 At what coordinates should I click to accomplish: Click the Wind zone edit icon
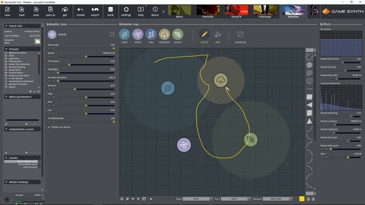[x=112, y=34]
